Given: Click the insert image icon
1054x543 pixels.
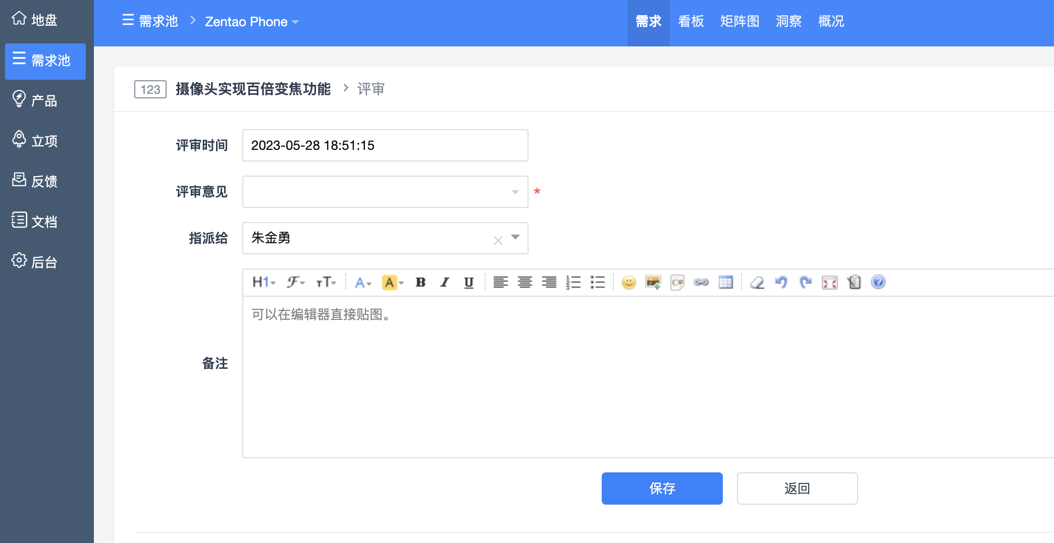Looking at the screenshot, I should tap(653, 282).
